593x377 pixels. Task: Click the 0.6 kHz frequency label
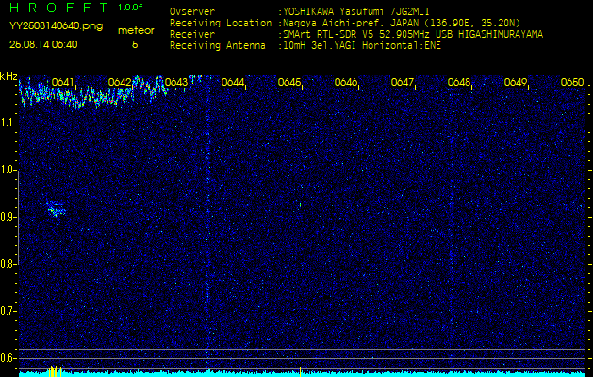pos(8,358)
